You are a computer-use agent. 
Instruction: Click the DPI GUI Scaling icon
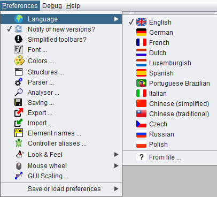point(19,176)
